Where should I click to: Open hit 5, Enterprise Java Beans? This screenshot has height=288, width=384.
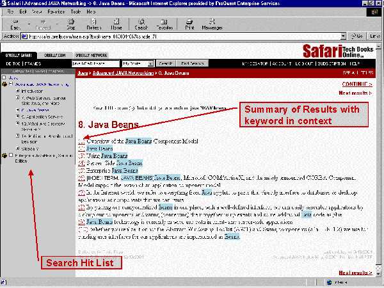81,170
